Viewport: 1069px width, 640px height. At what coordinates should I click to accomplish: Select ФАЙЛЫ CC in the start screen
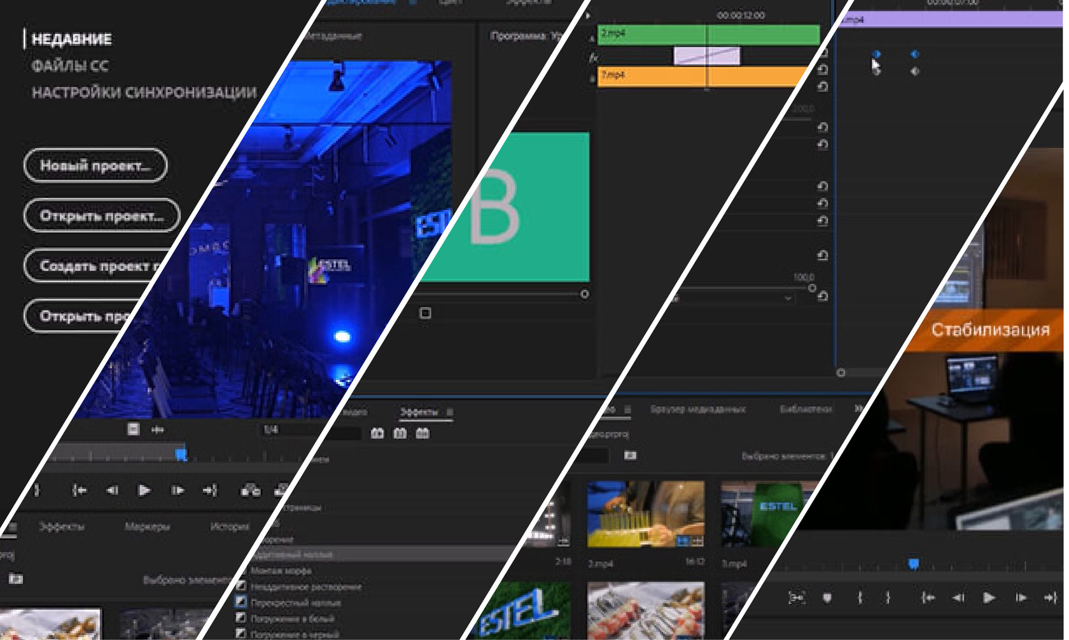click(70, 66)
